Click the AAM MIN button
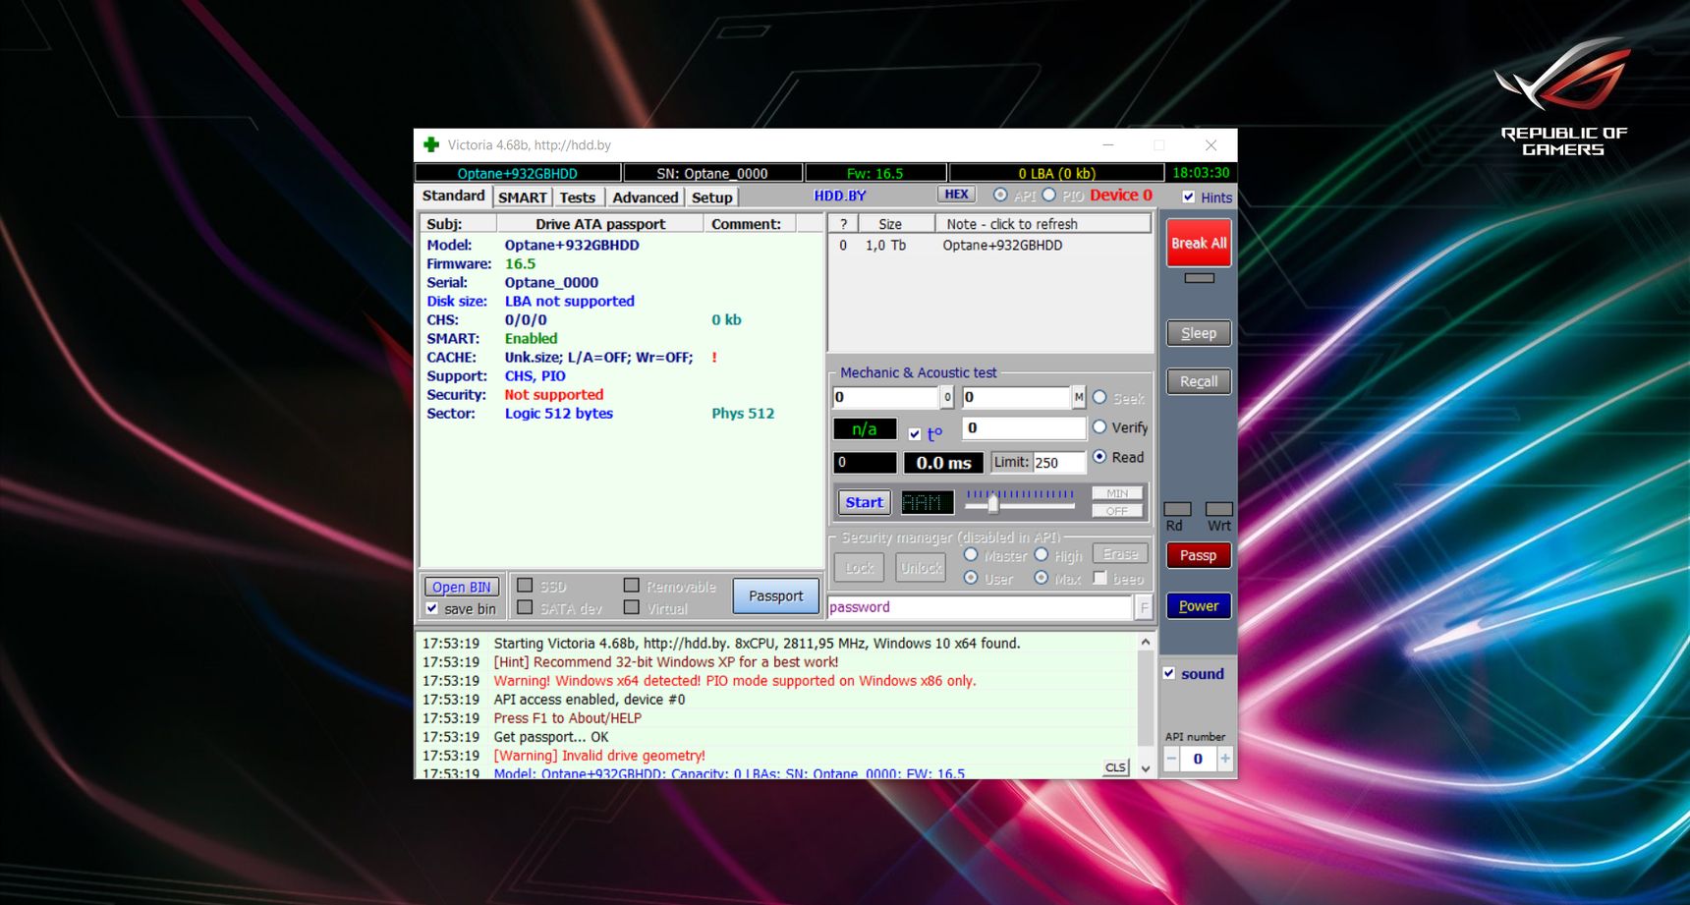 click(x=1117, y=493)
